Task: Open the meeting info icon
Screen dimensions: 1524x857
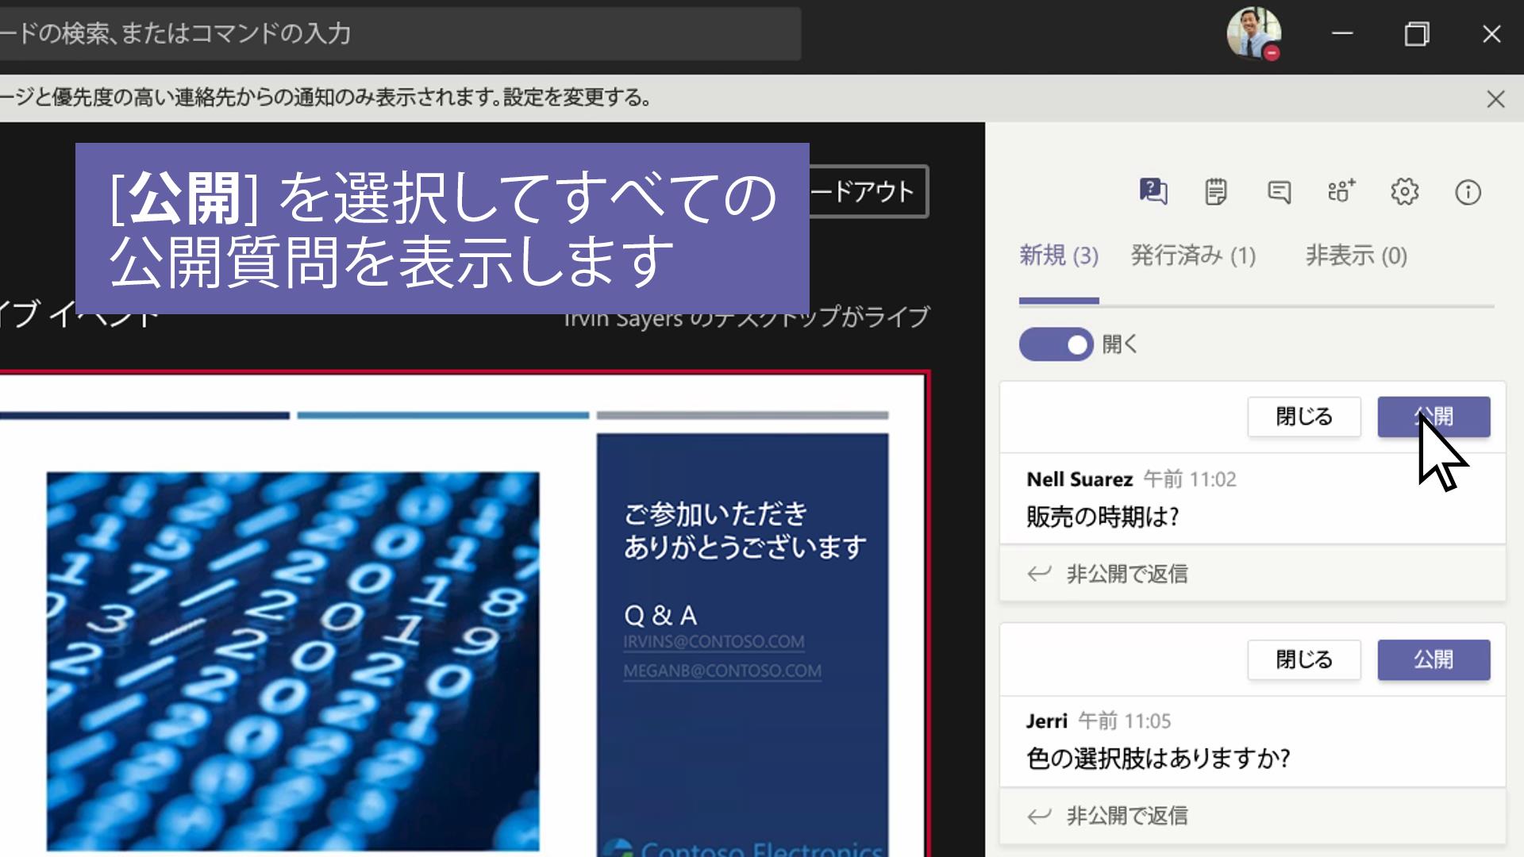Action: point(1468,192)
